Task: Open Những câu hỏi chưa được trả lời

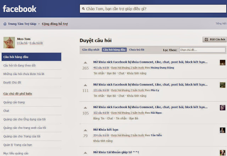Action: pyautogui.click(x=24, y=74)
